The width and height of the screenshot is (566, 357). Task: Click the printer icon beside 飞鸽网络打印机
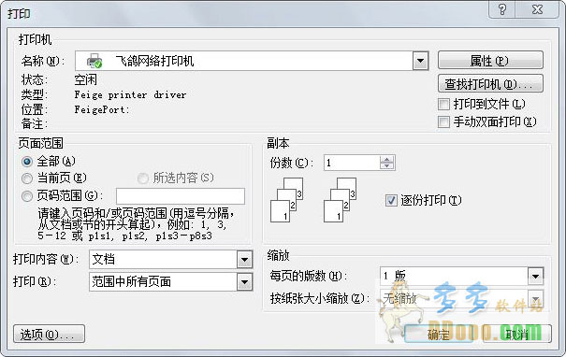coord(94,61)
